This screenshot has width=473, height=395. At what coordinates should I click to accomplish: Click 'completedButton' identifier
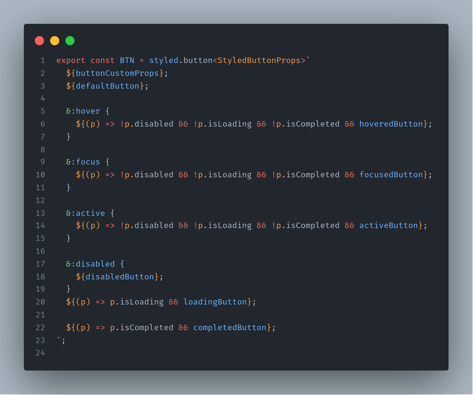230,328
